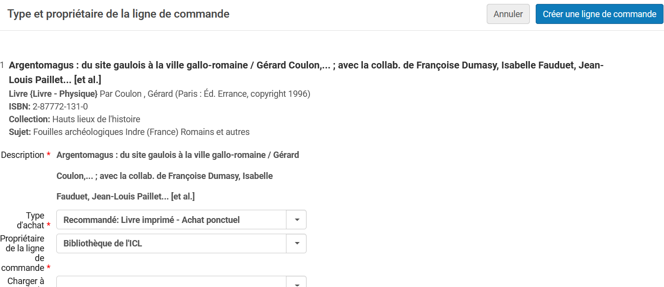Click record number 1 beside the title
Viewport: 664px width, 287px height.
click(x=3, y=66)
